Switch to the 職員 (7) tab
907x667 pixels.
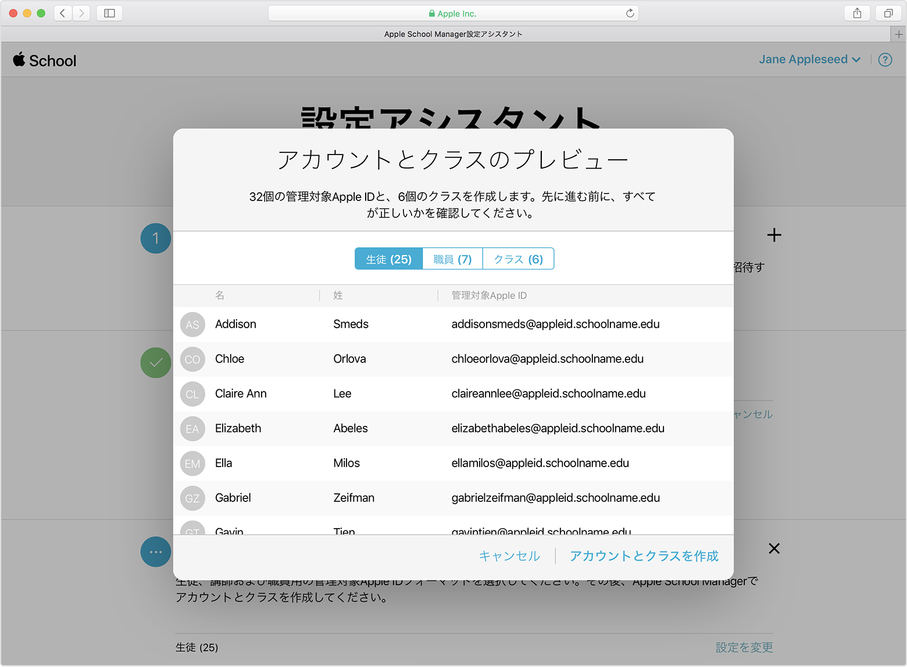(452, 259)
